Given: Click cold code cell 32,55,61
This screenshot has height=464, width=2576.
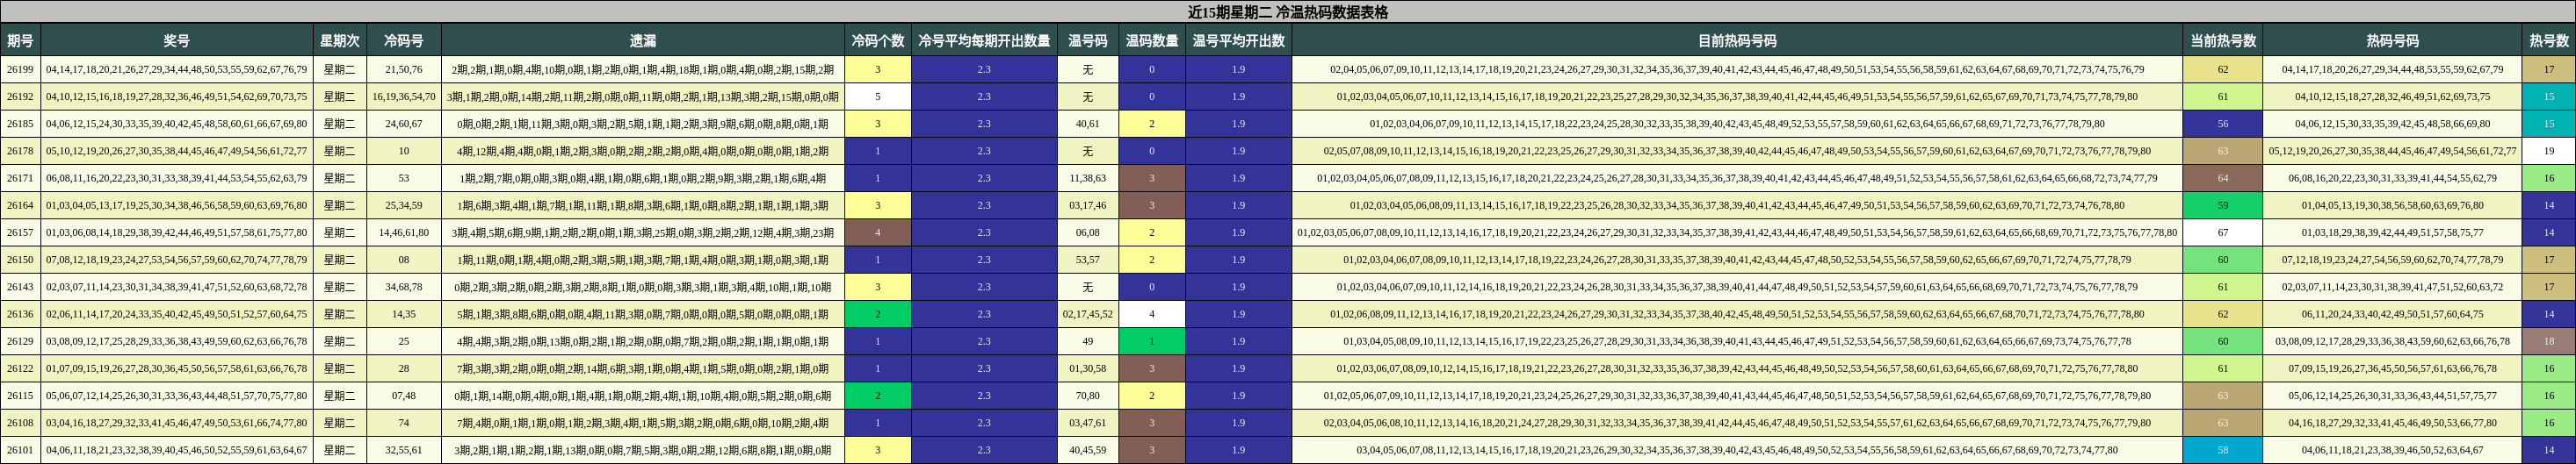Looking at the screenshot, I should pos(403,450).
